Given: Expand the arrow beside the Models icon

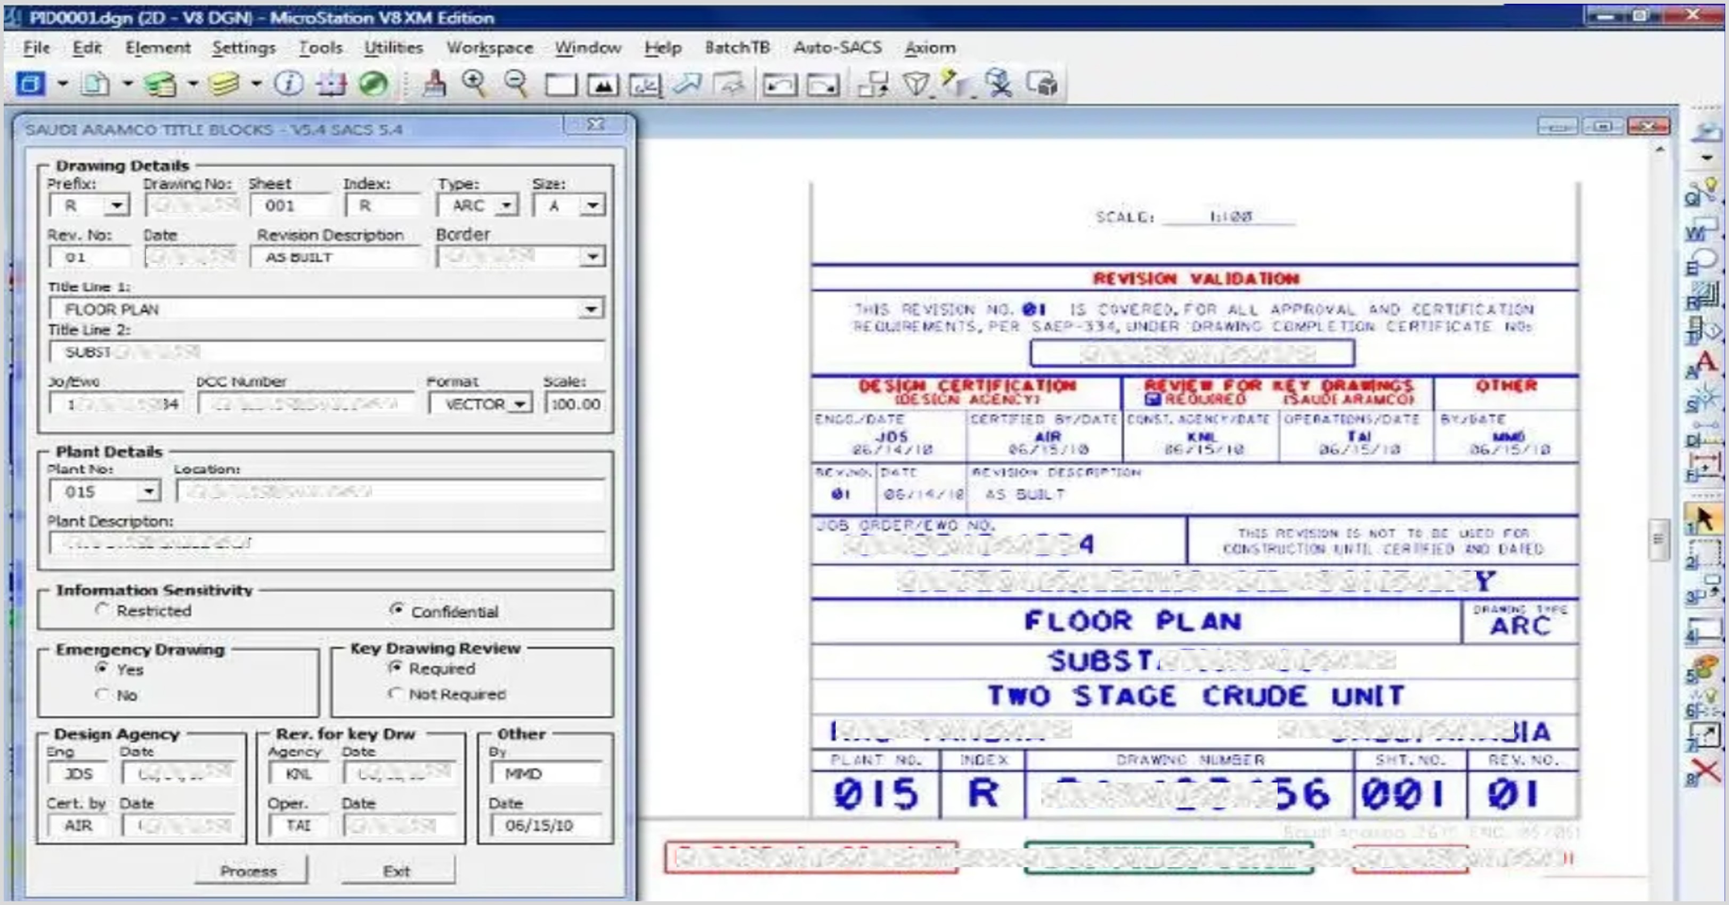Looking at the screenshot, I should tap(62, 85).
